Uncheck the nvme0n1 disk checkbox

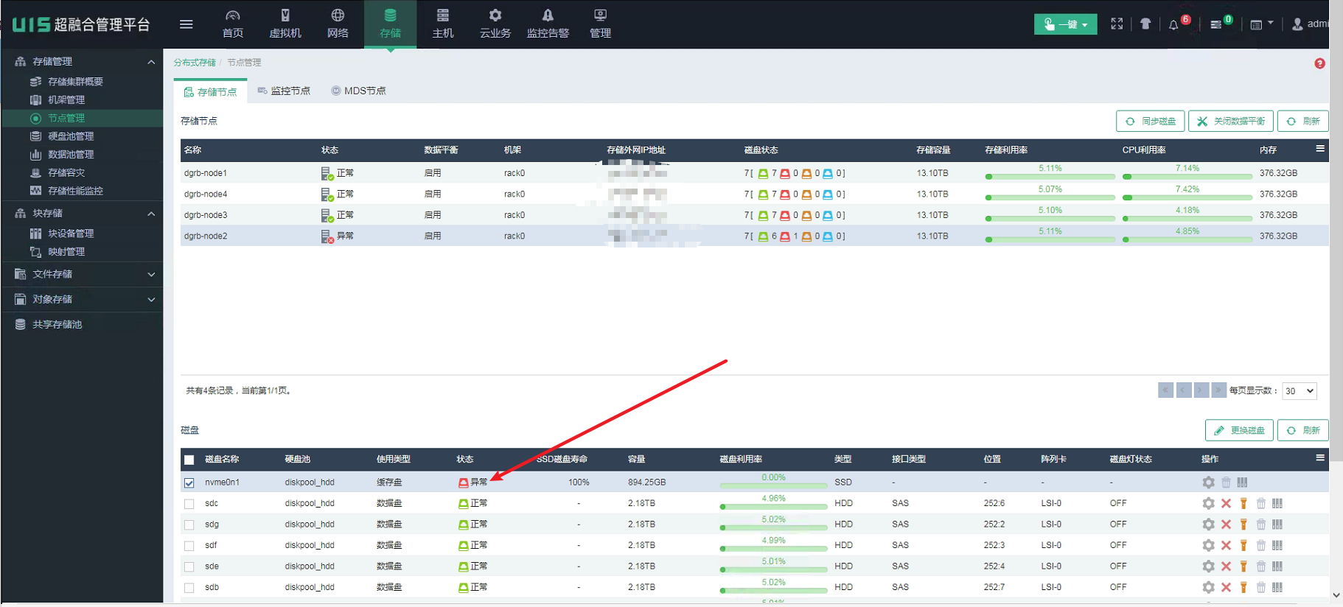coord(189,483)
